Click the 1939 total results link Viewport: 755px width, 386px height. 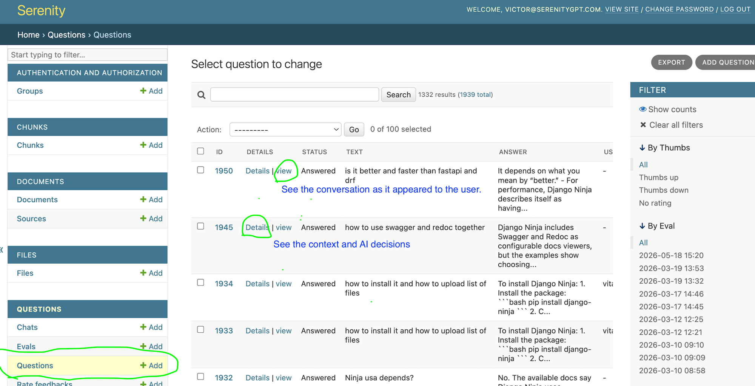tap(475, 94)
